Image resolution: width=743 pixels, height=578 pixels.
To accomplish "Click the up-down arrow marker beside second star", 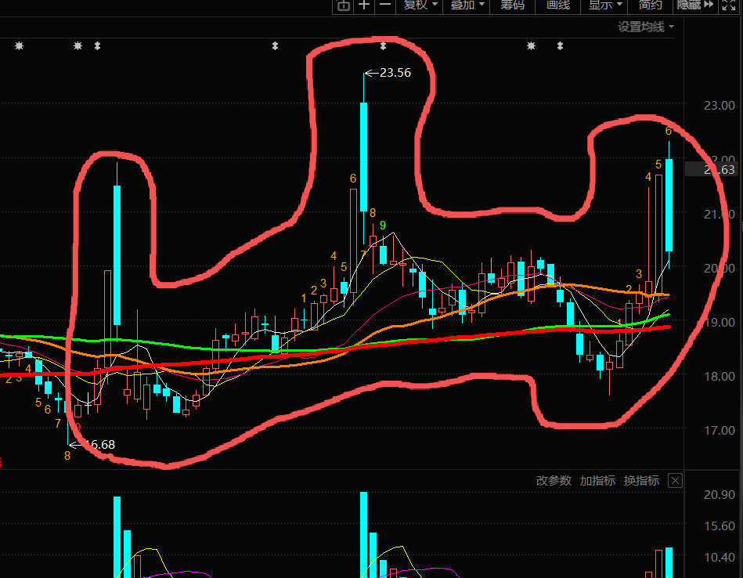I will coord(97,46).
